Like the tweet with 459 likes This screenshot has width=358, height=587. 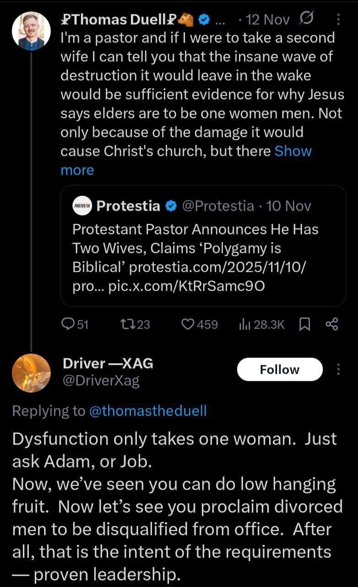188,324
